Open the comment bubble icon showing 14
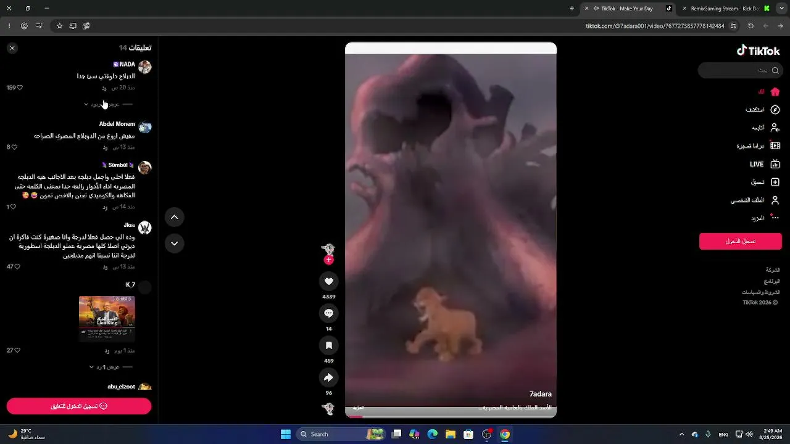 tap(329, 313)
